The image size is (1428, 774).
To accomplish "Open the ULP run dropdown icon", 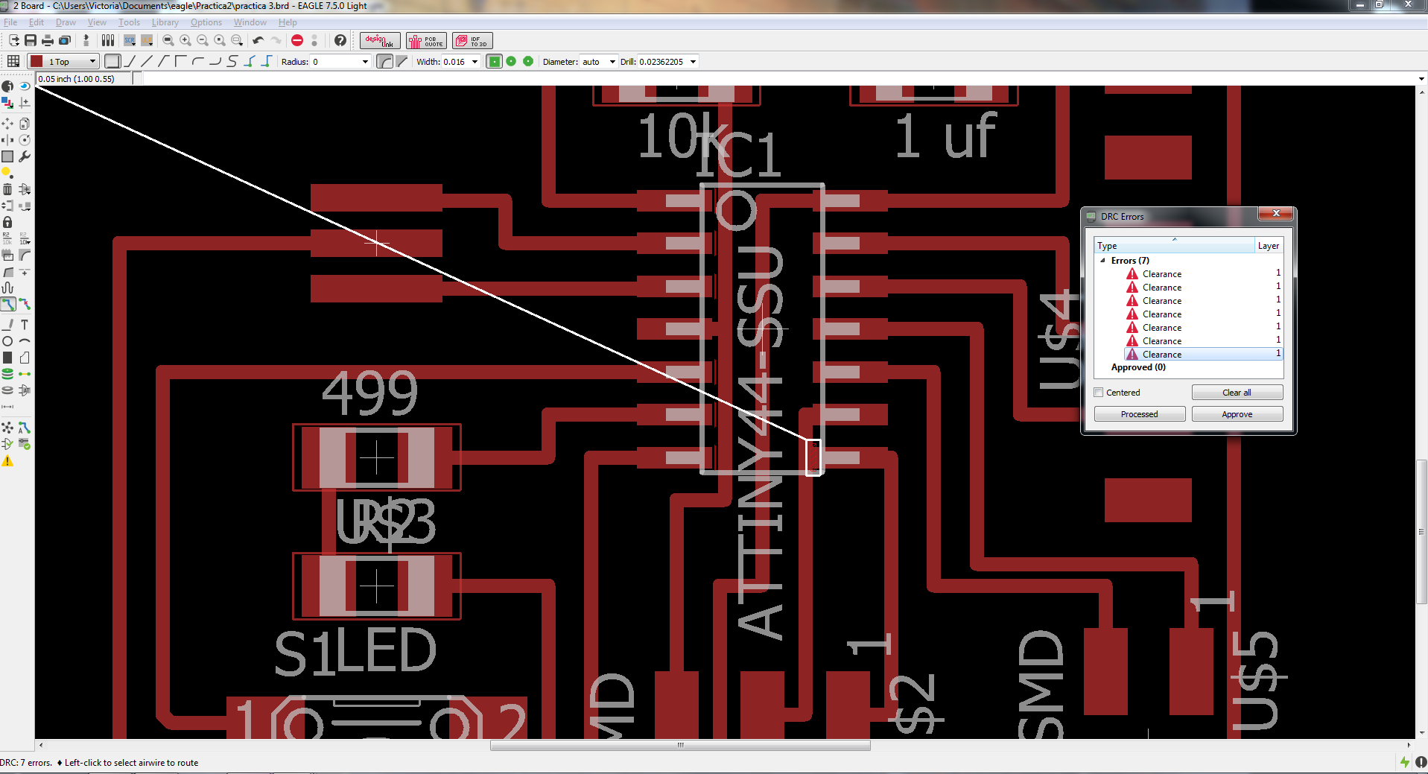I will [147, 40].
